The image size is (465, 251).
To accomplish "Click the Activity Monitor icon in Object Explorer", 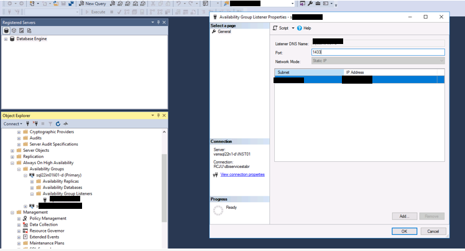I will pyautogui.click(x=65, y=123).
